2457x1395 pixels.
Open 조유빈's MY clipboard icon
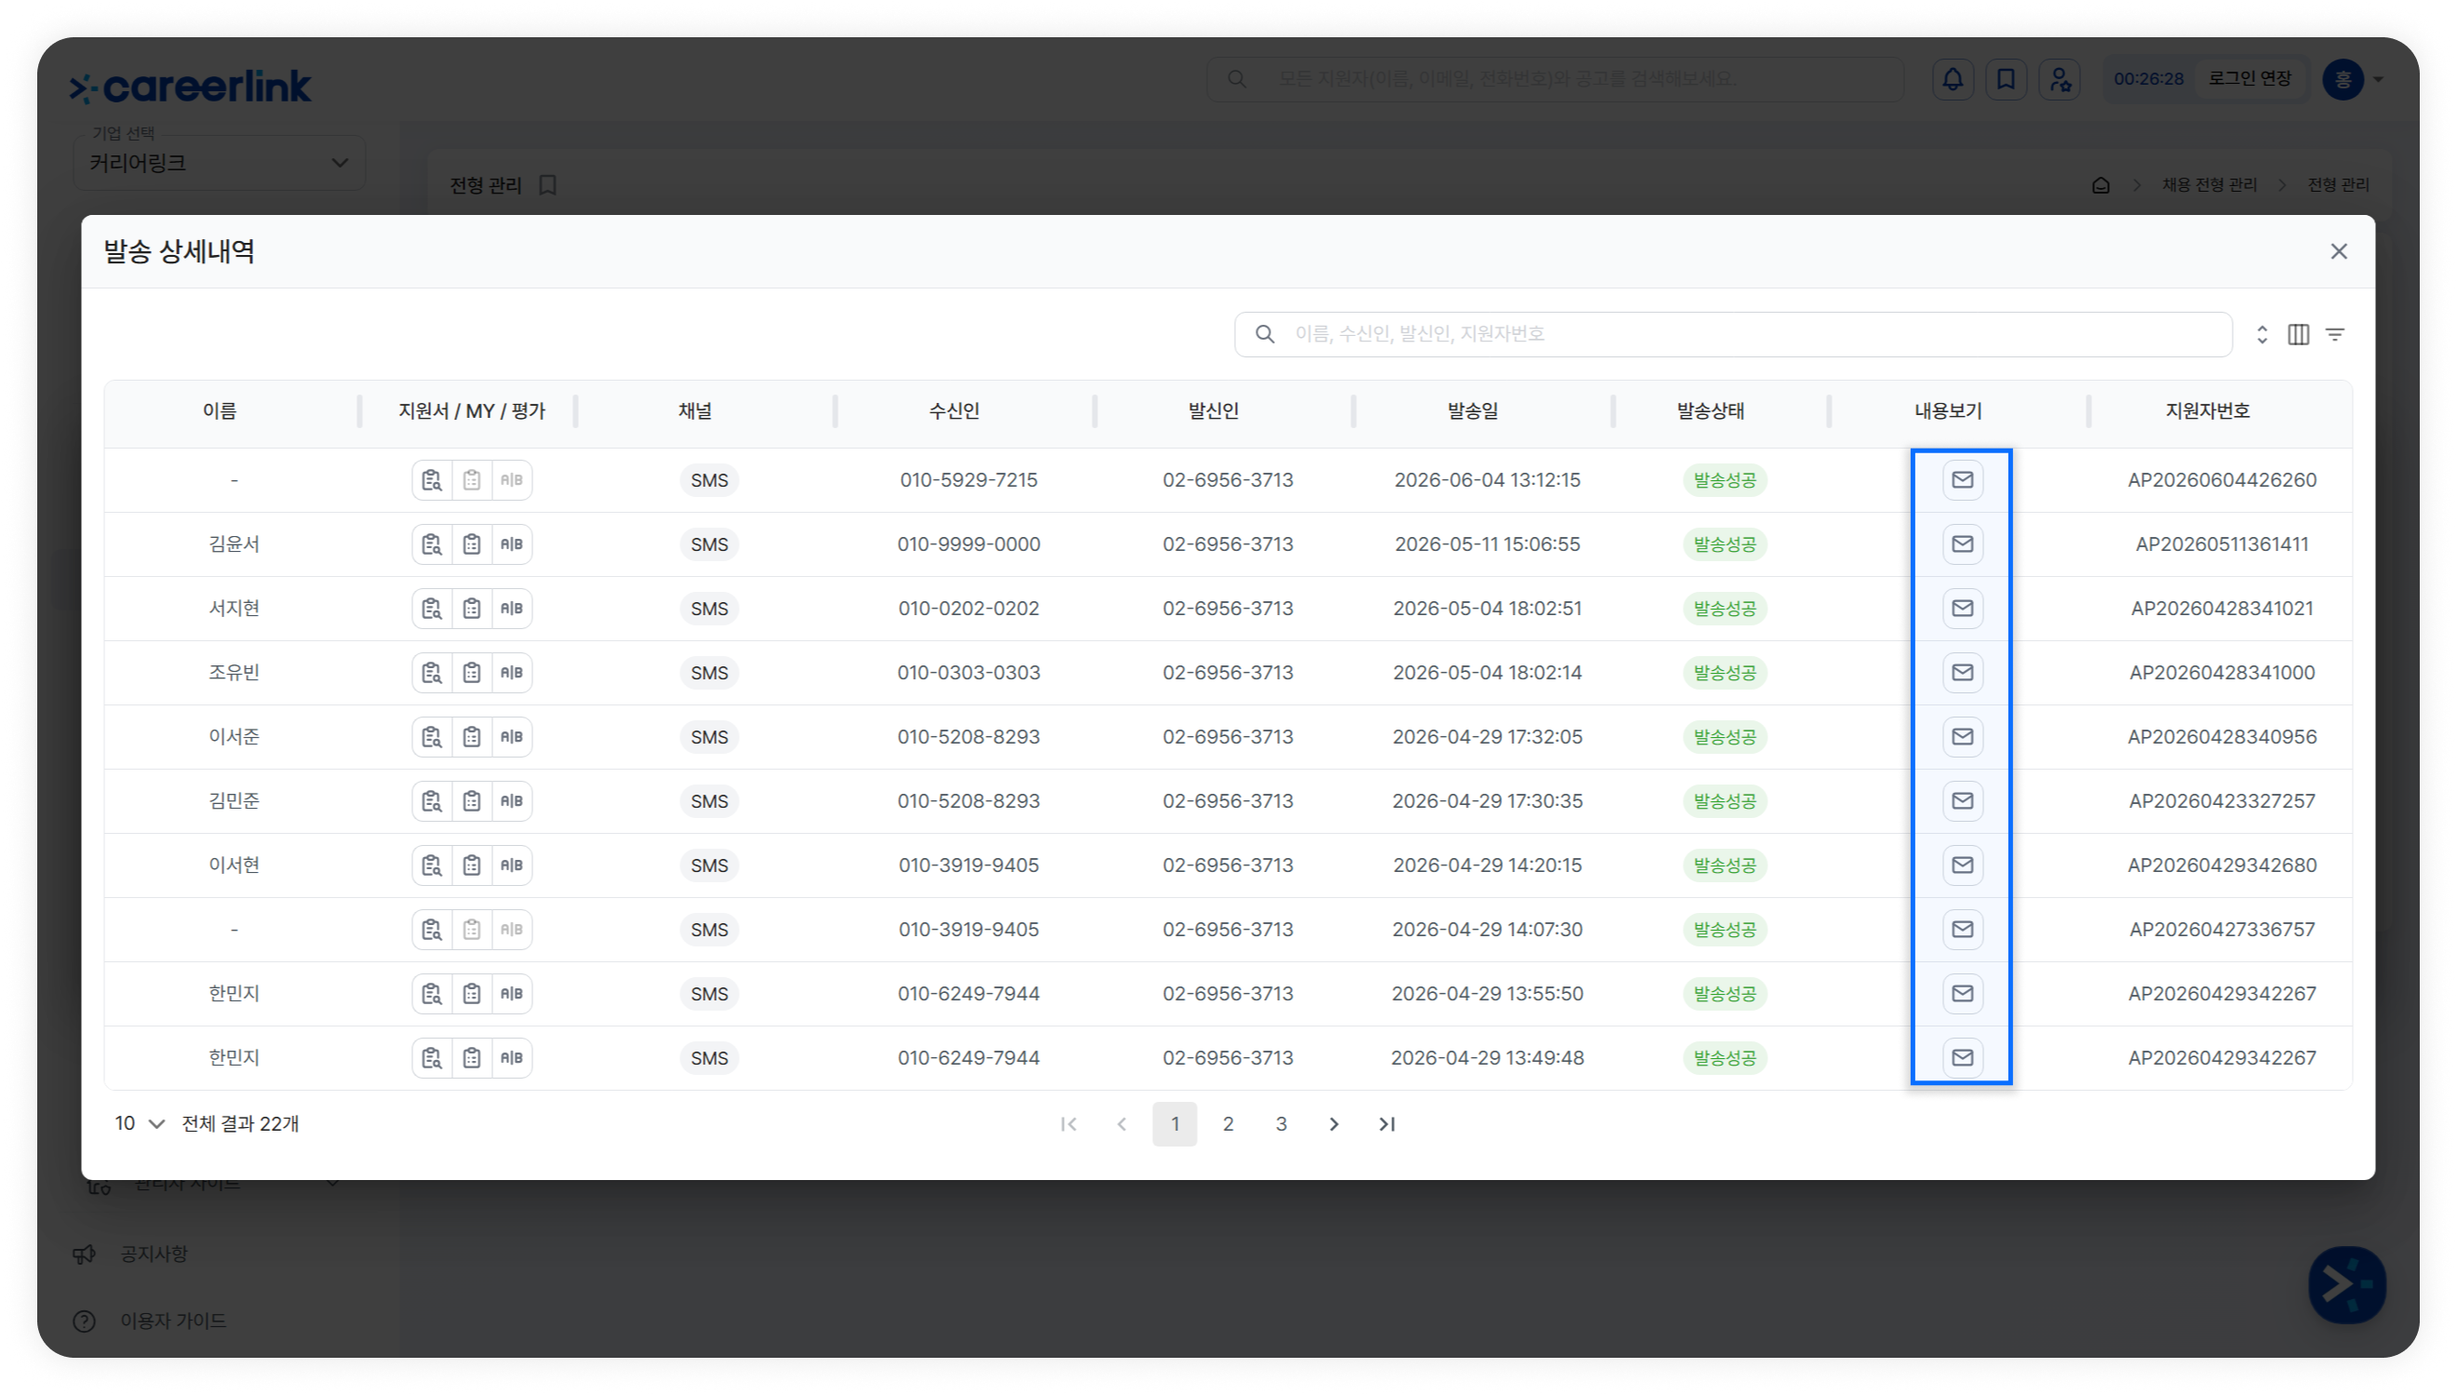(x=471, y=673)
